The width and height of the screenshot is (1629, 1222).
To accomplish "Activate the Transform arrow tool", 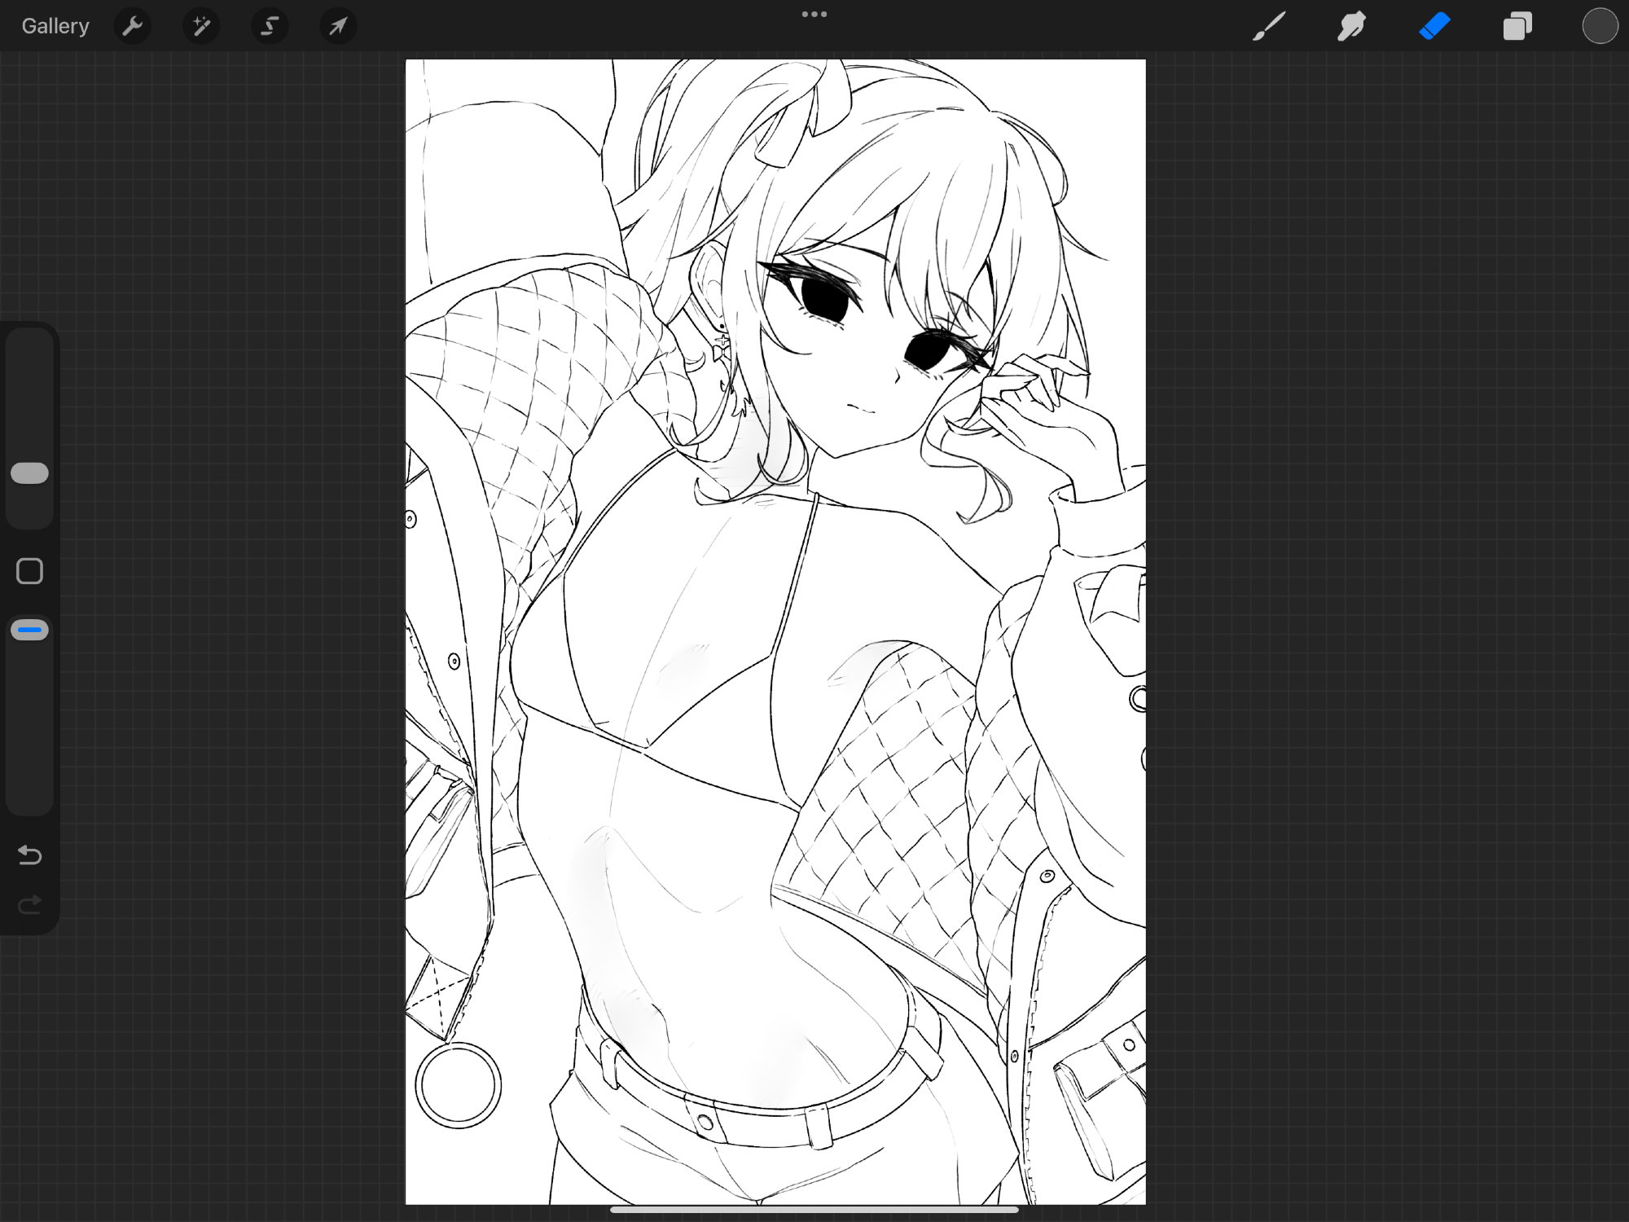I will coord(338,27).
